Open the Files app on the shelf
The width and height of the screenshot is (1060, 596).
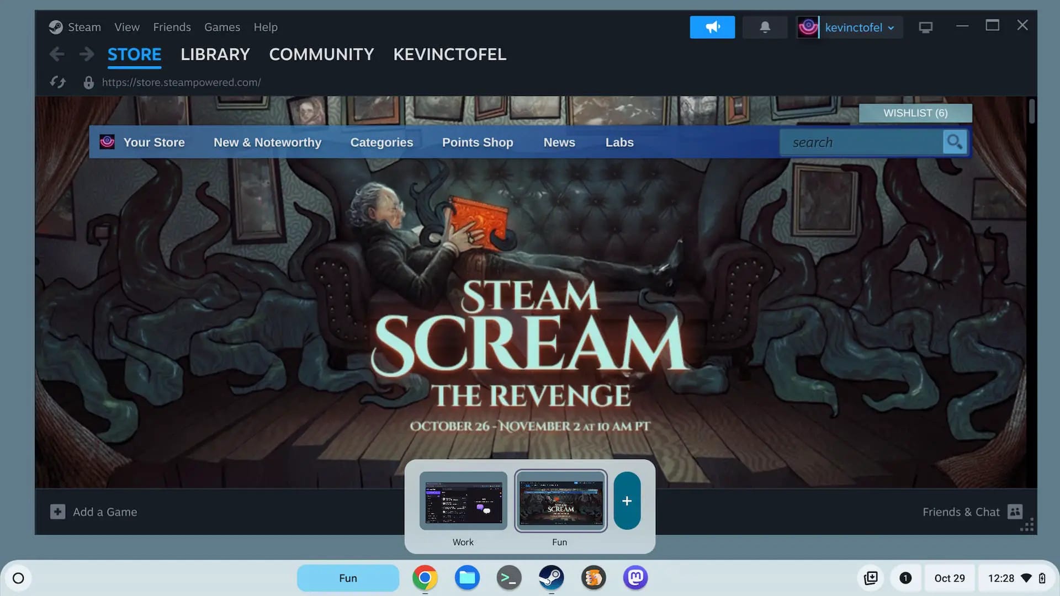467,578
